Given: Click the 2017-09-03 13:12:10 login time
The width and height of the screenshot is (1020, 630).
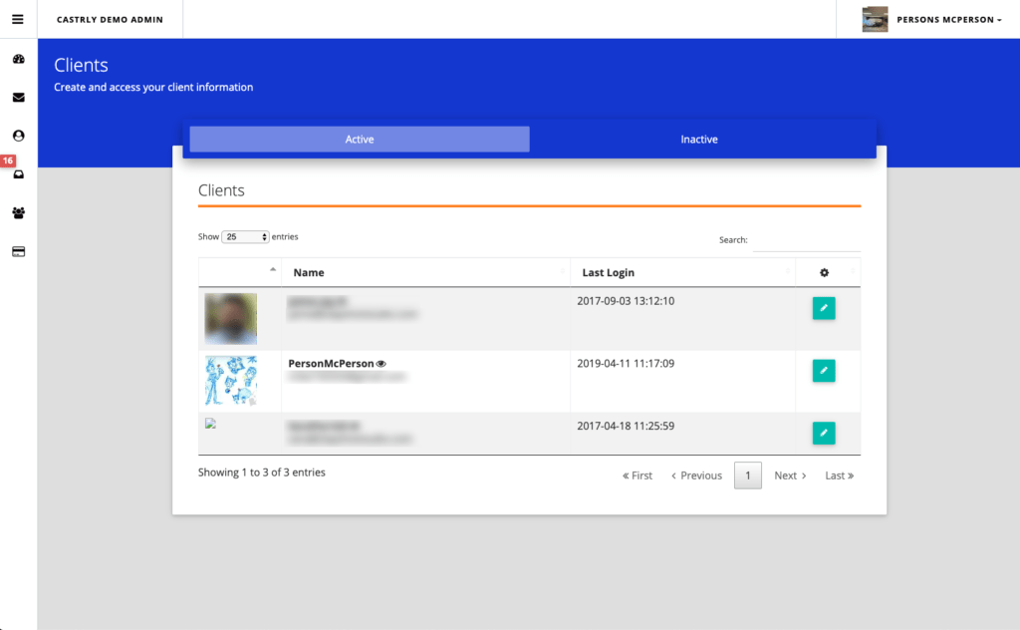Looking at the screenshot, I should [626, 301].
